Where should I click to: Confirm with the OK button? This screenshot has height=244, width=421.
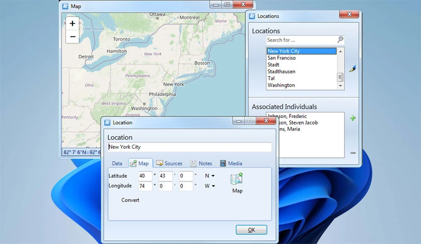[x=251, y=230]
